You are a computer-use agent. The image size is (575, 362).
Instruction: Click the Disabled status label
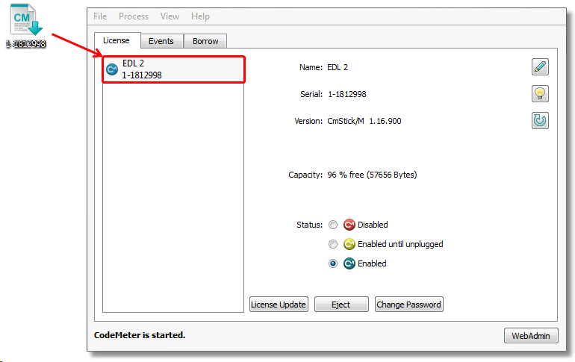pos(373,225)
